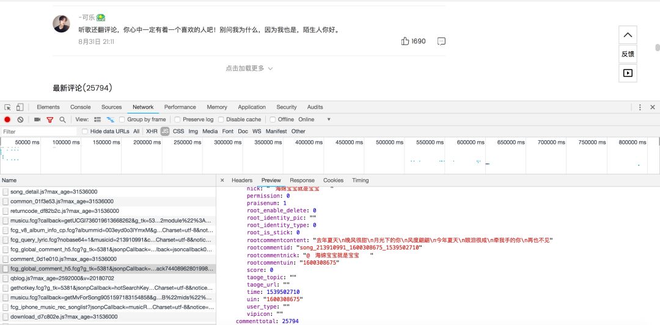Enable the Preserve log checkbox

[178, 120]
